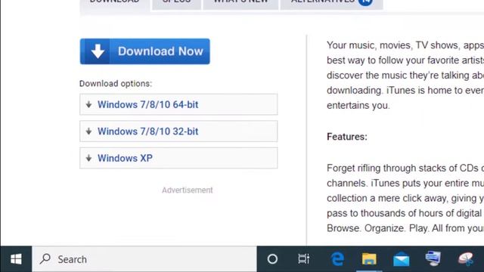Open the Windows Start menu
484x272 pixels.
pyautogui.click(x=16, y=259)
